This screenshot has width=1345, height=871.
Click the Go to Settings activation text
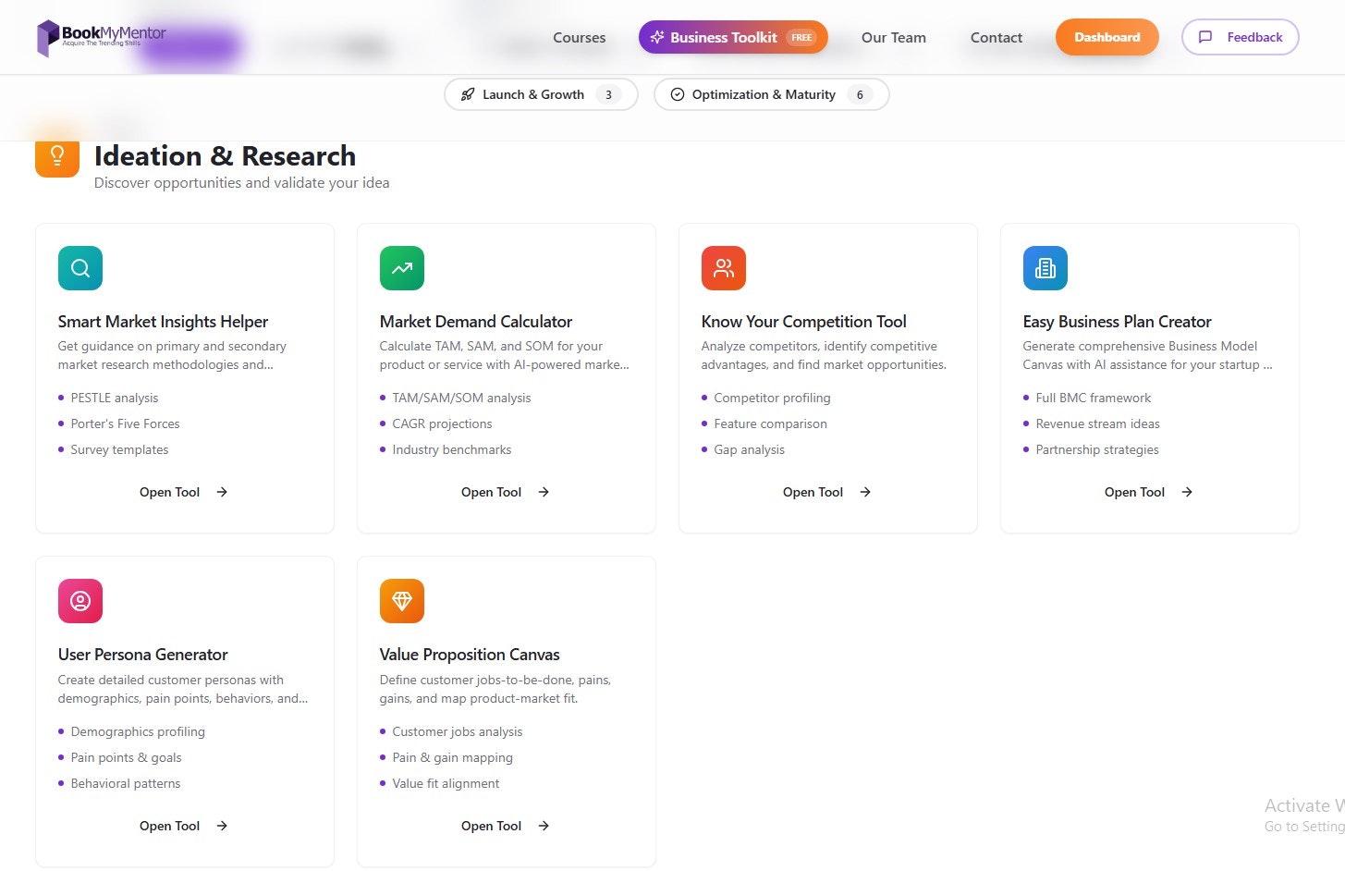pos(1302,826)
